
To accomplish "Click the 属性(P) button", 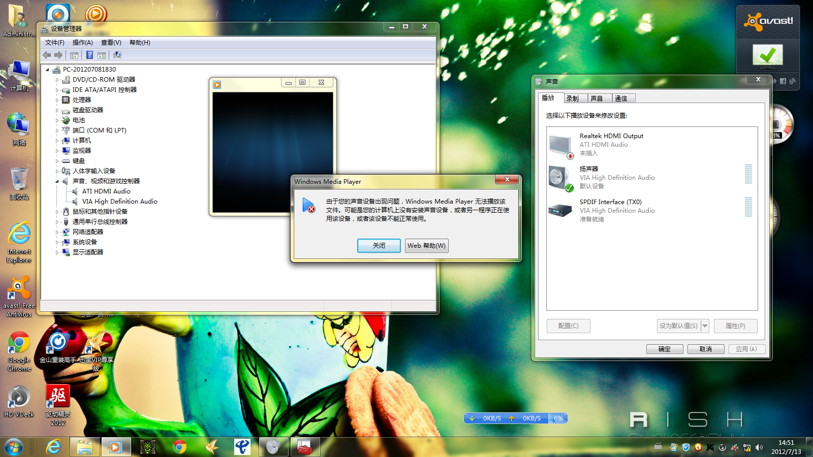I will click(735, 326).
